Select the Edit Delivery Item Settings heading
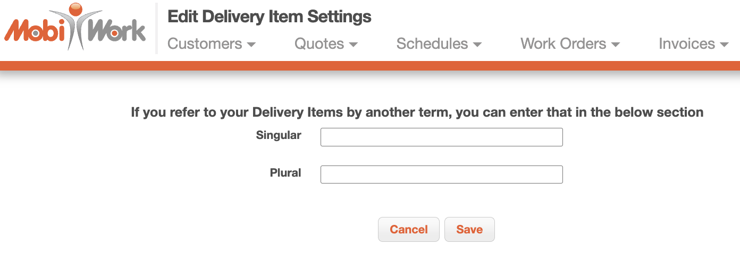 [x=270, y=16]
